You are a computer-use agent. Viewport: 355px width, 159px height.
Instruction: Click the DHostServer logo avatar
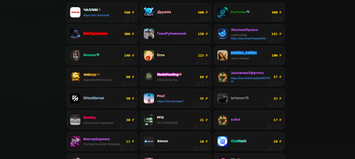point(75,98)
